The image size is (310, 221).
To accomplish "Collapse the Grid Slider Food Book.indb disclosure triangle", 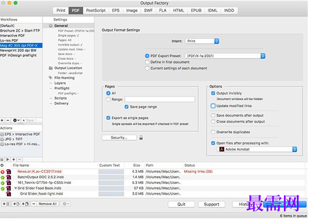I will click(15, 189).
